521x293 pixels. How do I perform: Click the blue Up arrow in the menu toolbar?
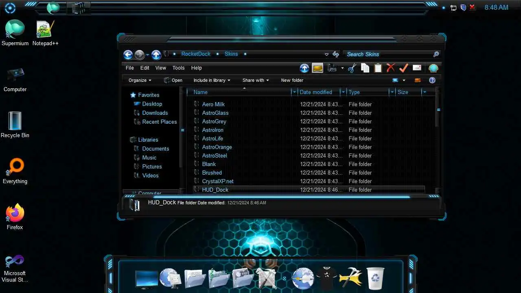[304, 68]
